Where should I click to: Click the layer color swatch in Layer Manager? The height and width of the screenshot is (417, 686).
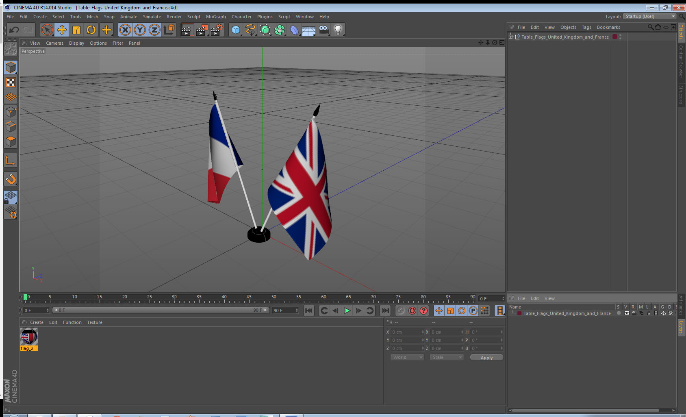(x=519, y=313)
